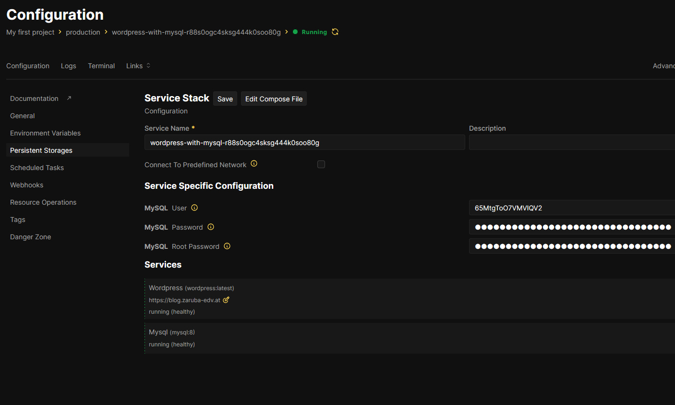Switch to the Logs tab
This screenshot has width=675, height=405.
coord(69,66)
